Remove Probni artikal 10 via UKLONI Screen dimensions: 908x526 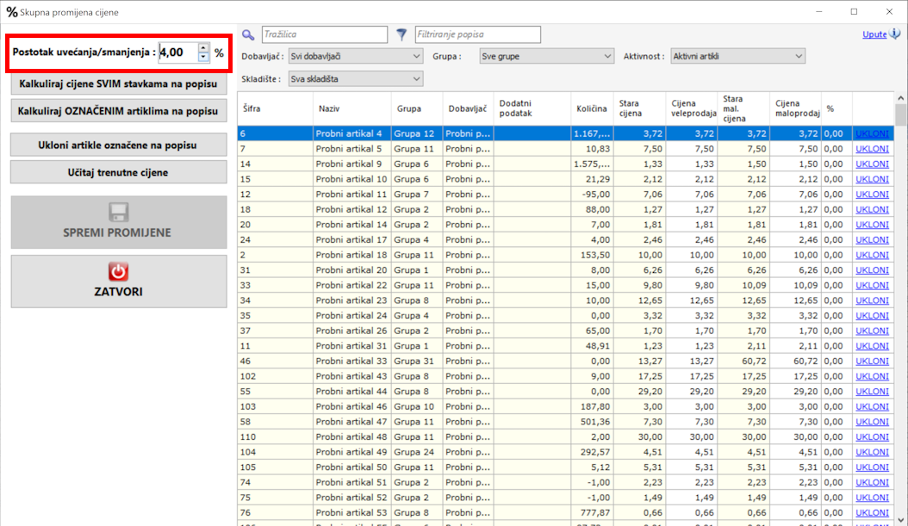872,179
